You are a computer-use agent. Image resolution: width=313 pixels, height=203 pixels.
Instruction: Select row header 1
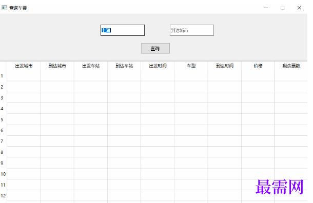point(4,76)
